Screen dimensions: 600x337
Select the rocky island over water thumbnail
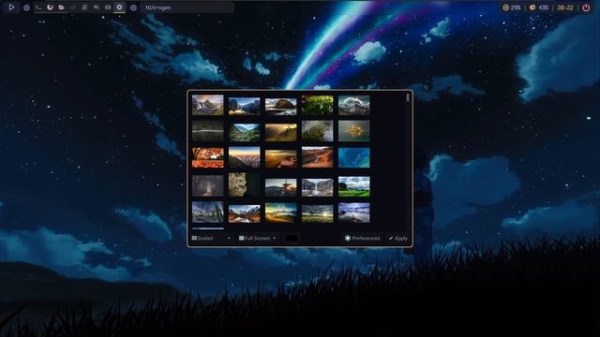point(281,107)
